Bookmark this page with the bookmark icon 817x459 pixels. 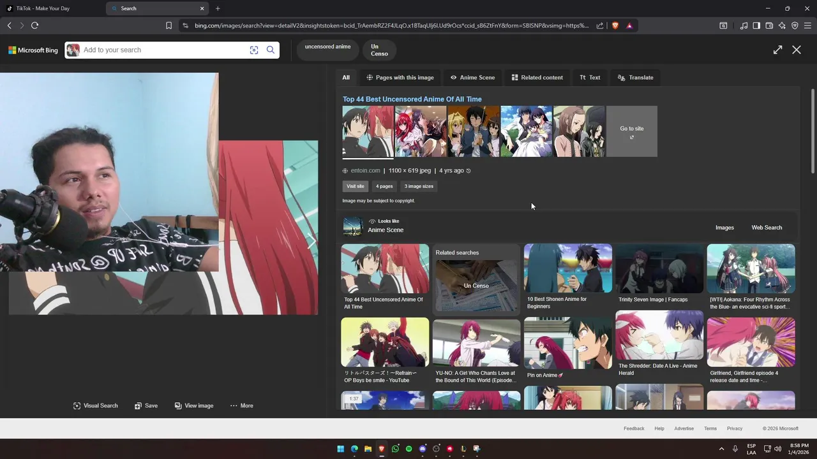(x=169, y=25)
